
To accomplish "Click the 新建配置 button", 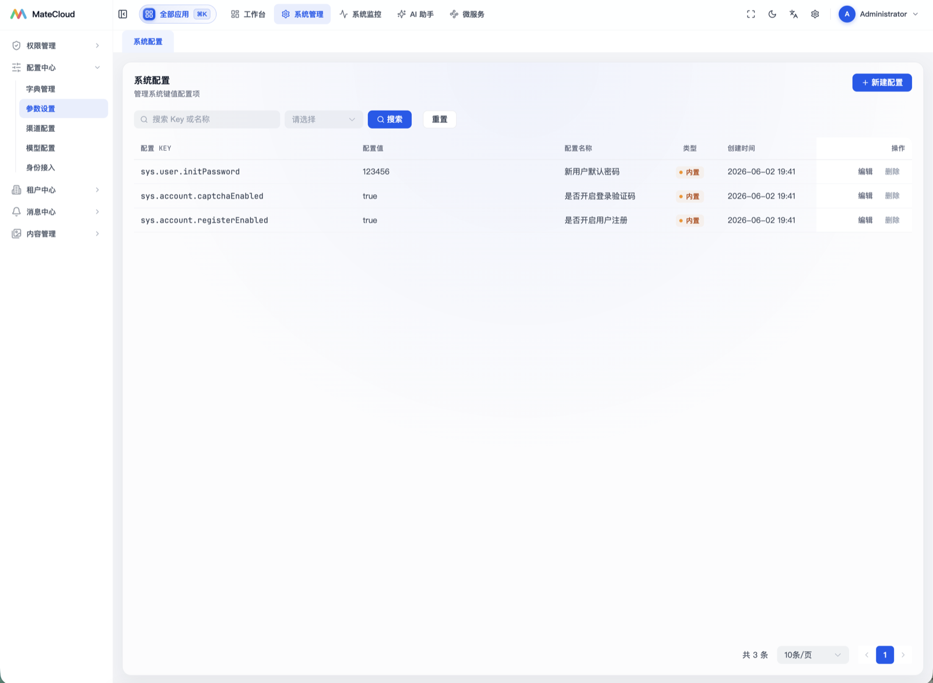I will (x=882, y=83).
